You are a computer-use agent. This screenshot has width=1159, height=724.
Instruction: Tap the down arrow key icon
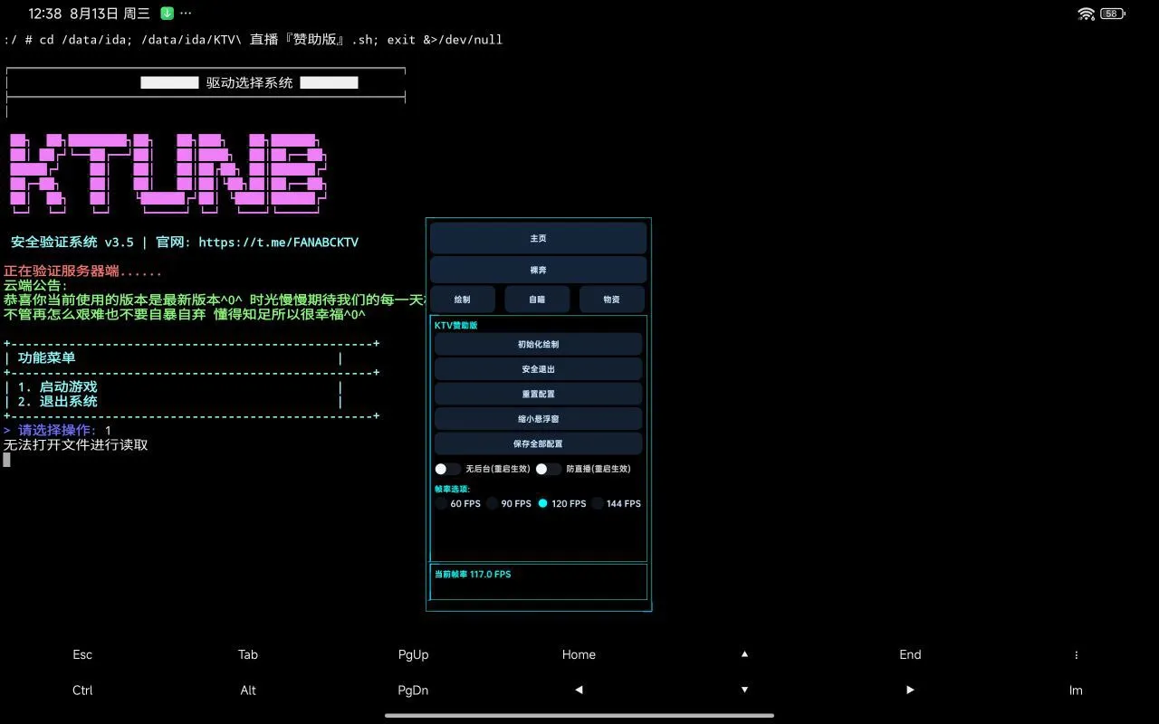(744, 690)
